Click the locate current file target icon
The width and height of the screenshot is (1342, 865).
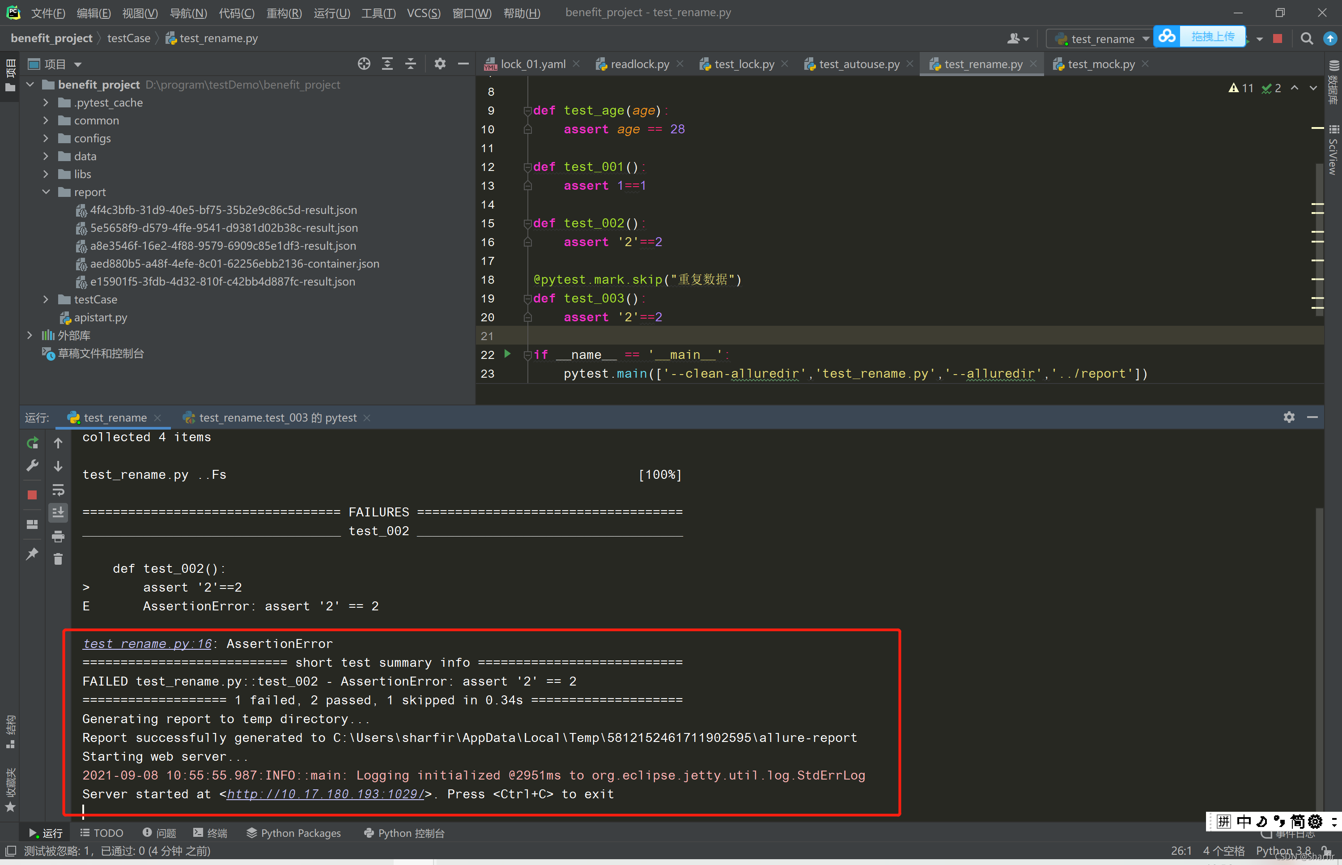(x=364, y=64)
